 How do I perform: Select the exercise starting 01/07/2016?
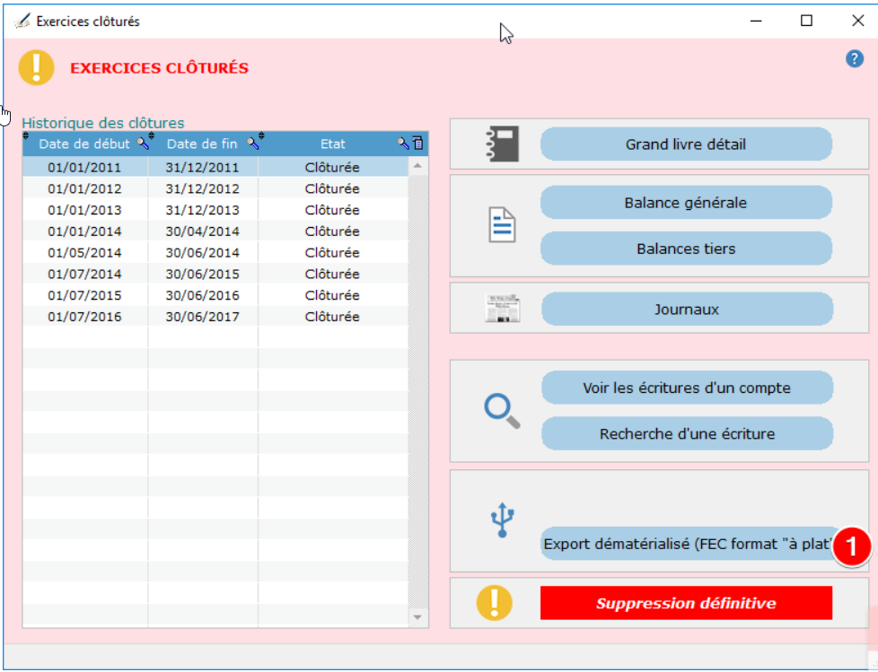(84, 317)
